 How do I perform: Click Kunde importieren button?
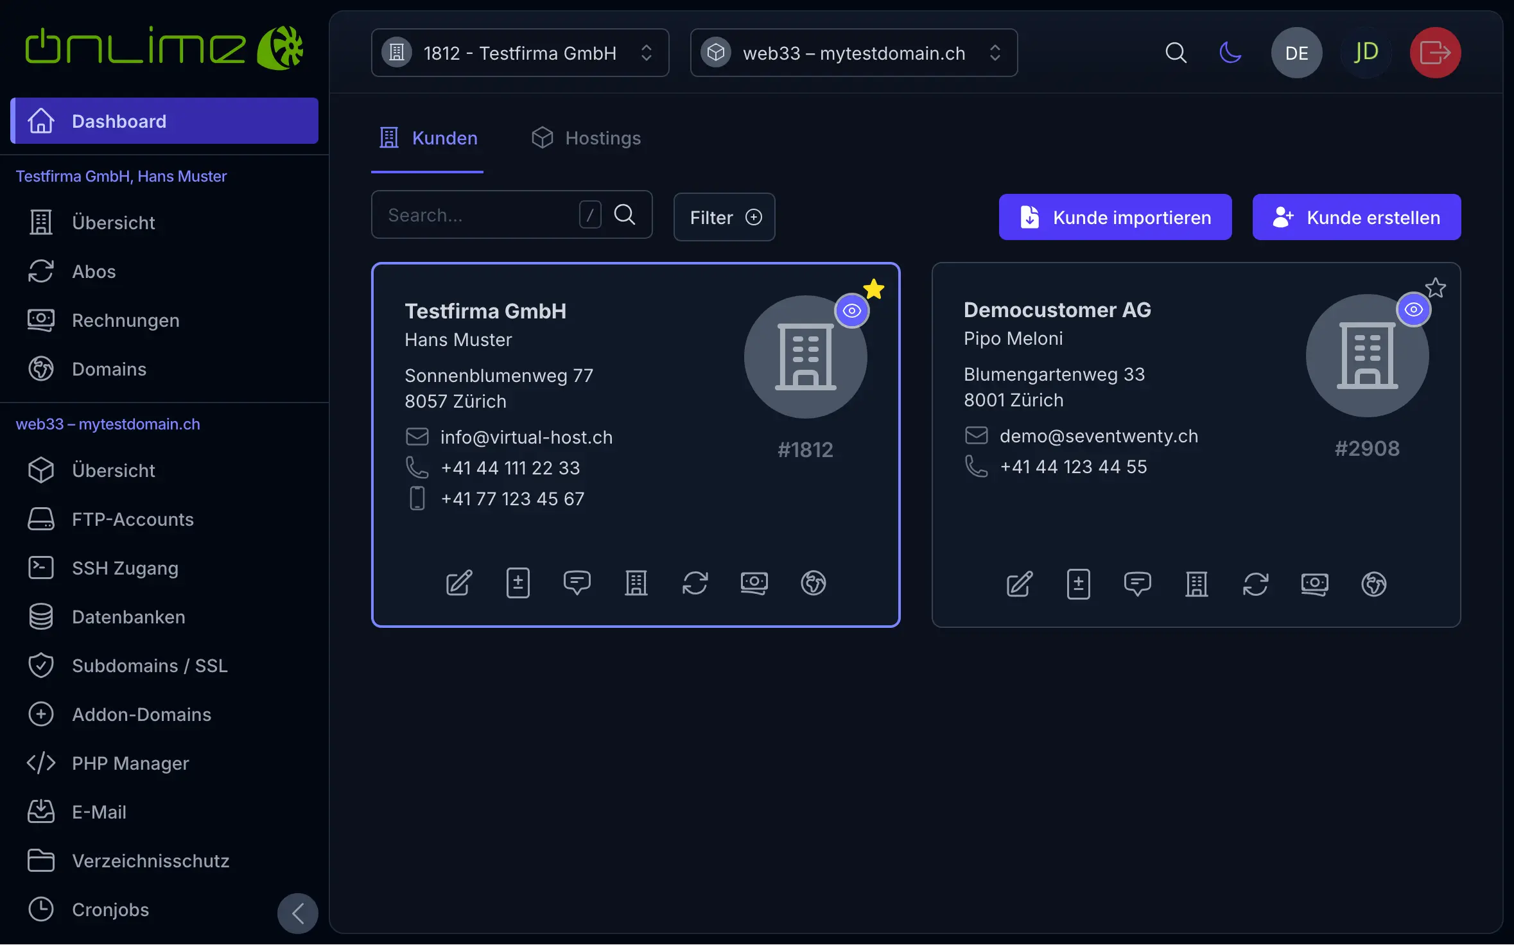coord(1115,218)
